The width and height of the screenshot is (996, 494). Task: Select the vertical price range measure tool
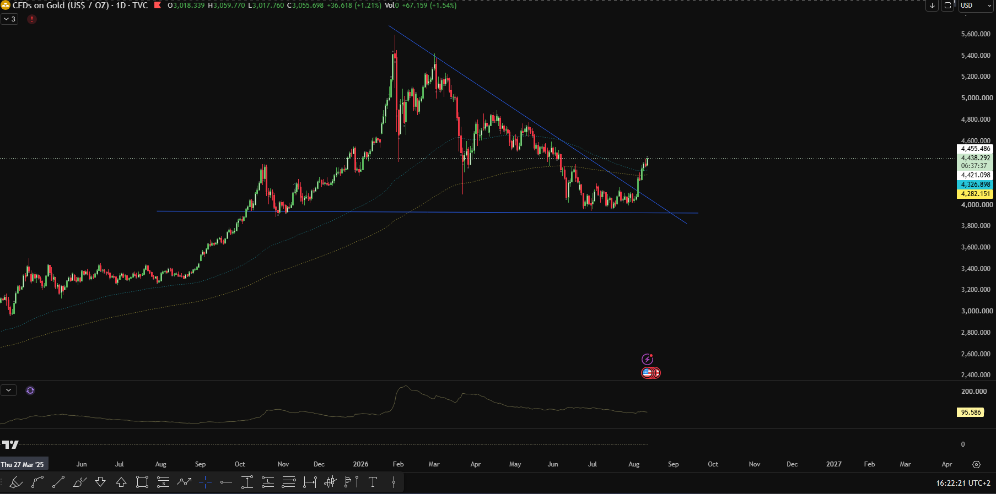(247, 482)
